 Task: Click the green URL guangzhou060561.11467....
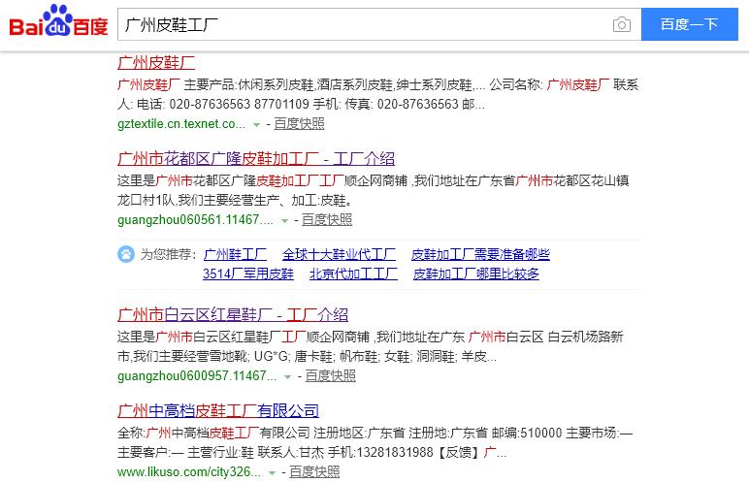click(x=195, y=220)
